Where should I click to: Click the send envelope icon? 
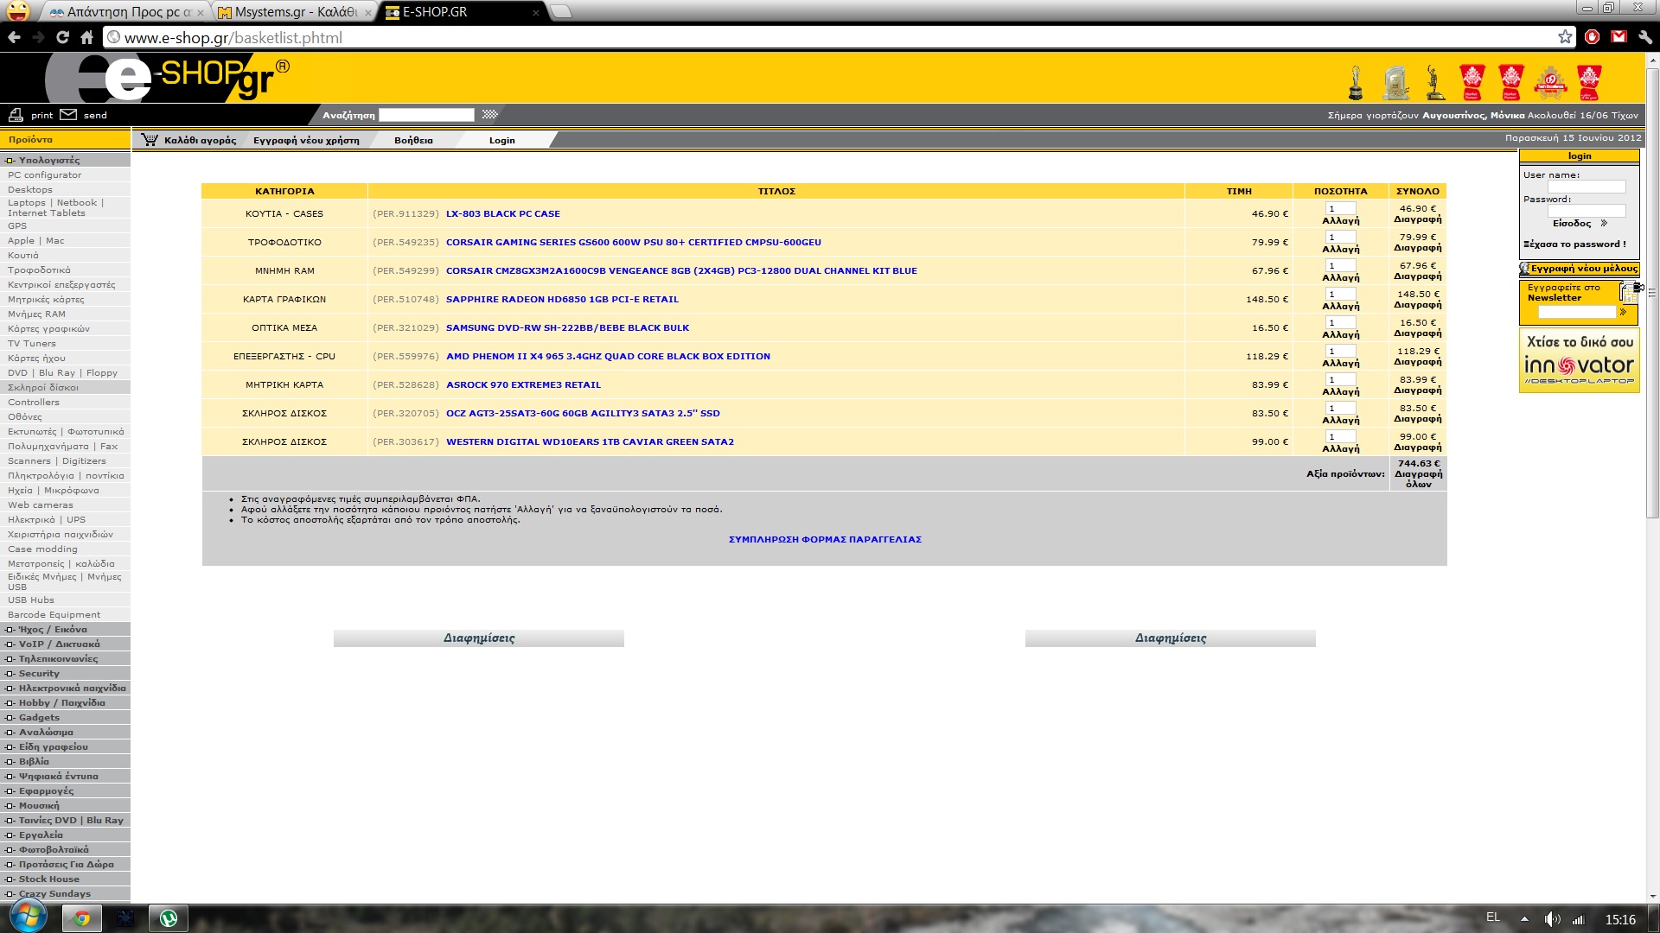68,115
